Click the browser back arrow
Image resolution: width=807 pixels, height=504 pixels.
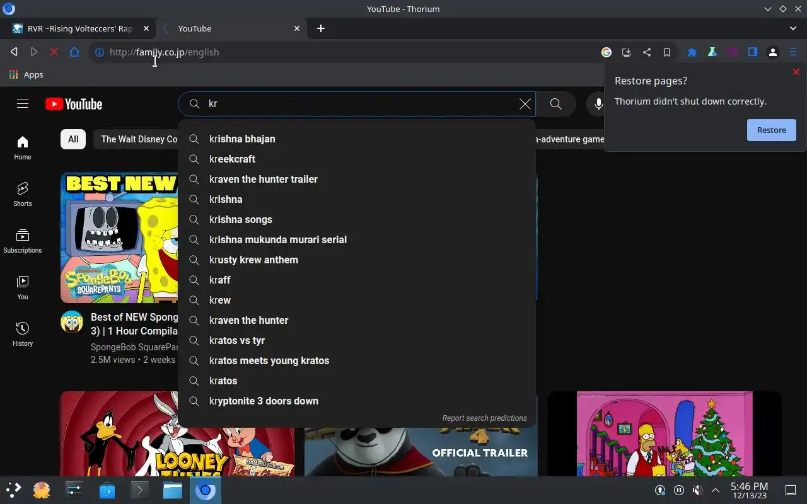(14, 52)
